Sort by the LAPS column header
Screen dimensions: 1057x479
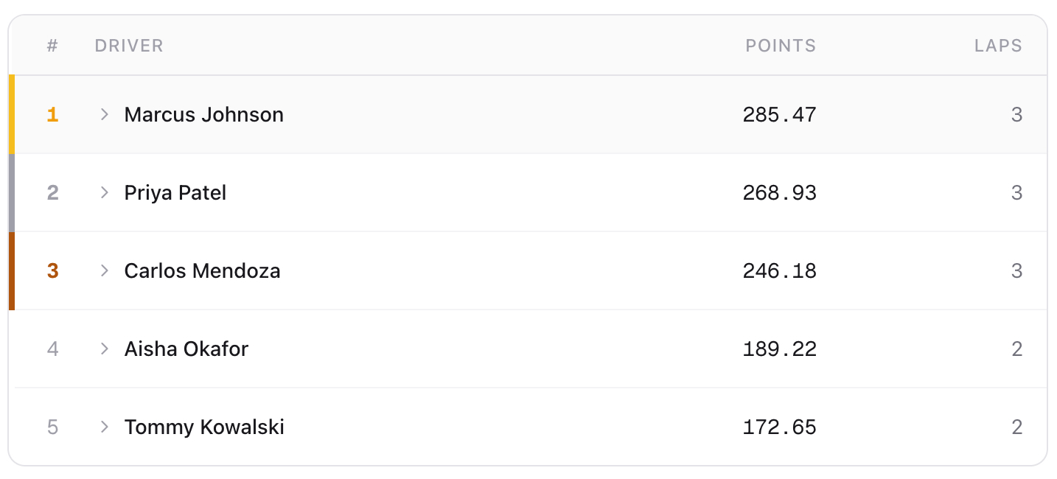tap(998, 46)
